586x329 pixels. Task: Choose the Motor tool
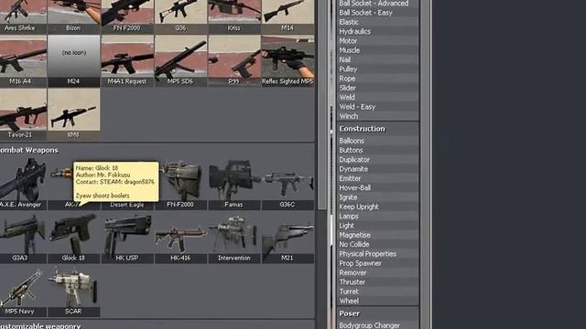(377, 40)
